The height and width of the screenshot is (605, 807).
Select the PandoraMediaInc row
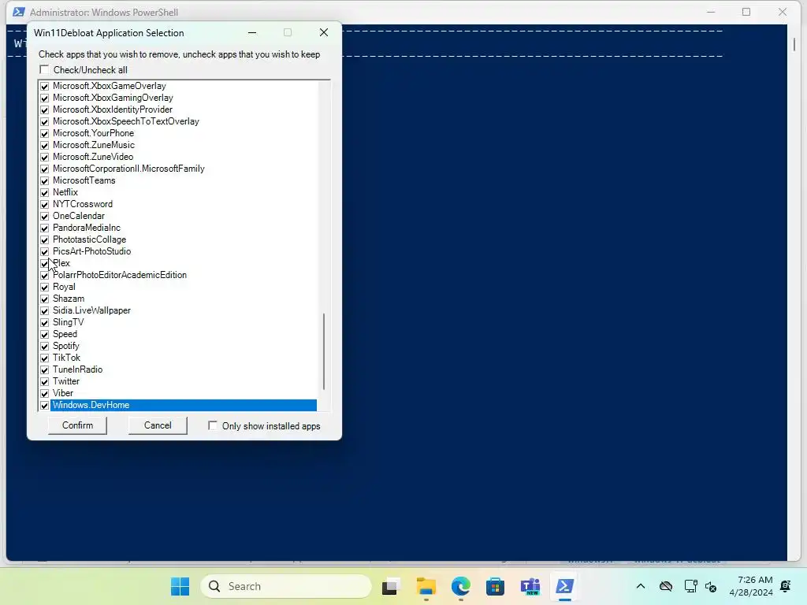click(x=178, y=228)
